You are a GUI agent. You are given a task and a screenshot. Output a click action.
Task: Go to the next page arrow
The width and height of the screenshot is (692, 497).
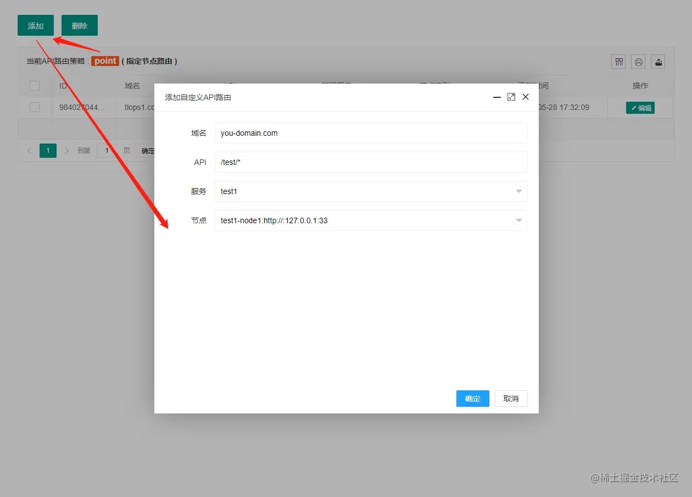[66, 151]
